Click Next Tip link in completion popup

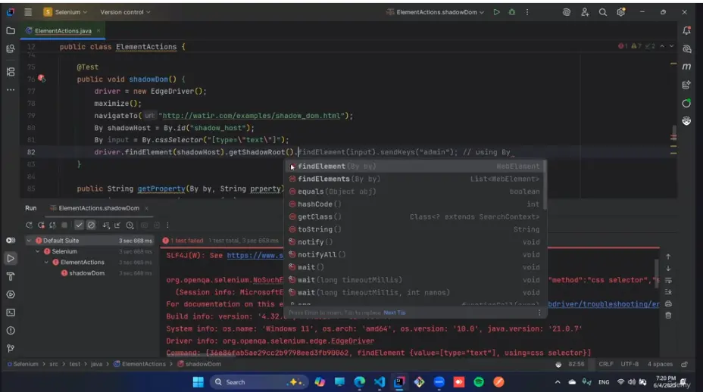[x=395, y=313]
